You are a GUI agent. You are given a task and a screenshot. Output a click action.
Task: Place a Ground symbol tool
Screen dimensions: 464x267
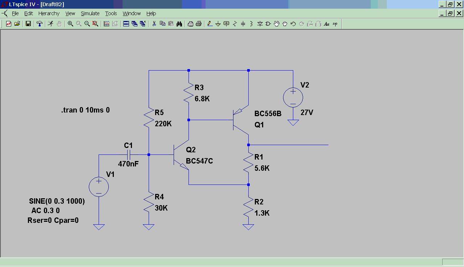(x=218, y=24)
